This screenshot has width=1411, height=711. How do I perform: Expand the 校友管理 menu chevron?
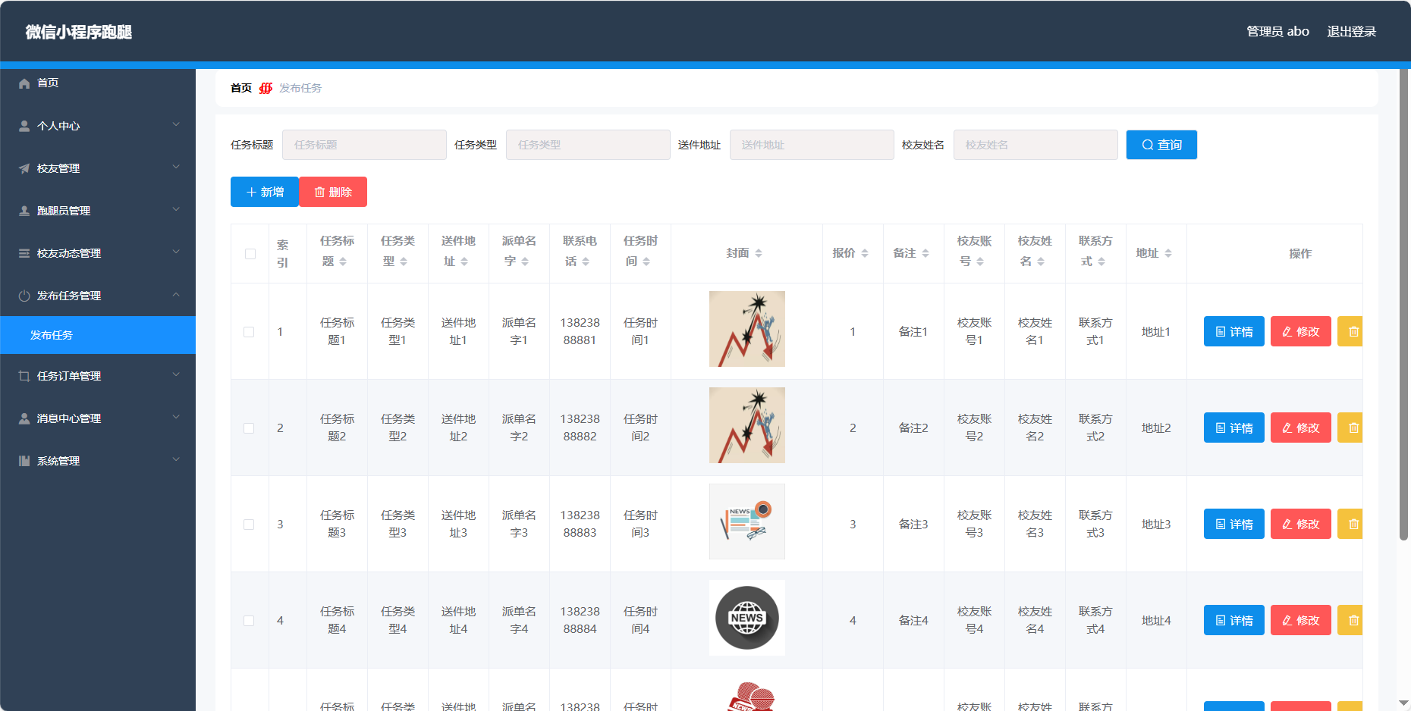click(x=176, y=167)
